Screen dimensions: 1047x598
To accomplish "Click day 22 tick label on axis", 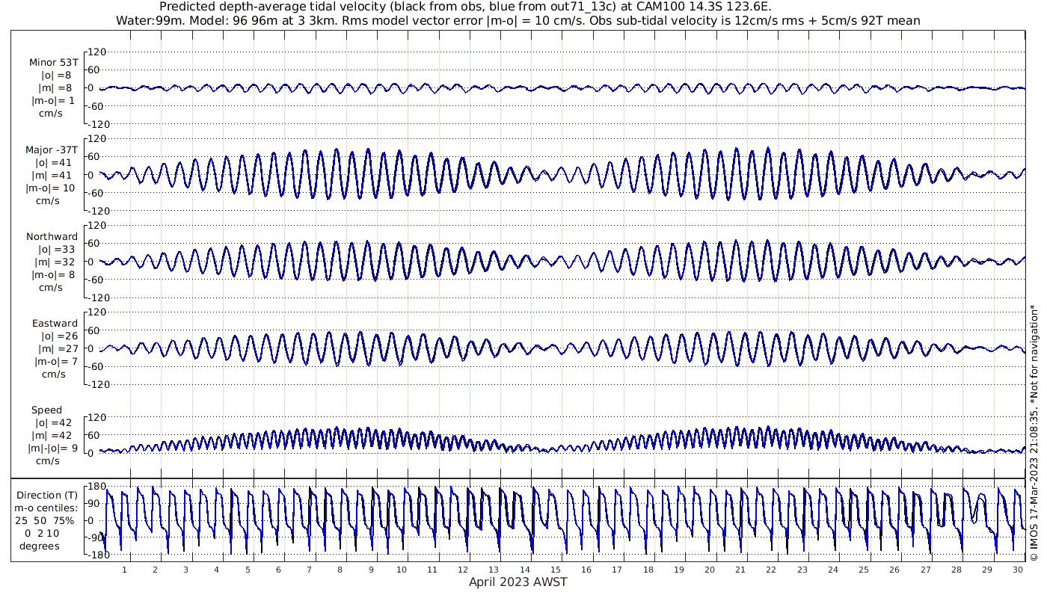I will point(771,569).
